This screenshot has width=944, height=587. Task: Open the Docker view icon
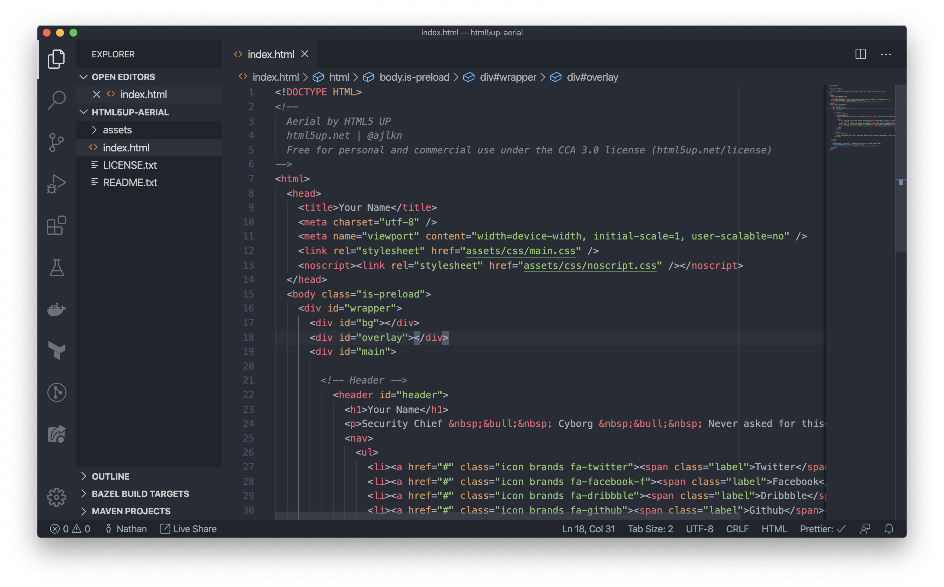[x=57, y=310]
